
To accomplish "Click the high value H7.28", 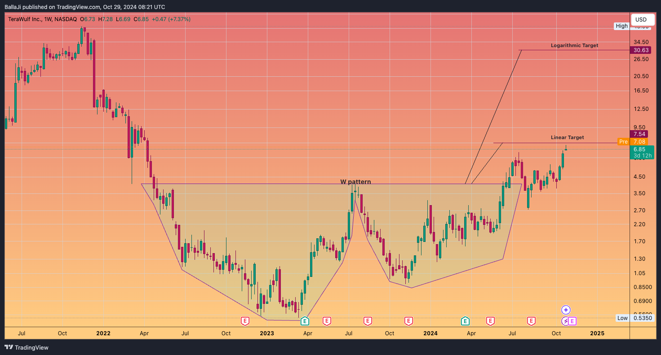I will click(x=106, y=19).
